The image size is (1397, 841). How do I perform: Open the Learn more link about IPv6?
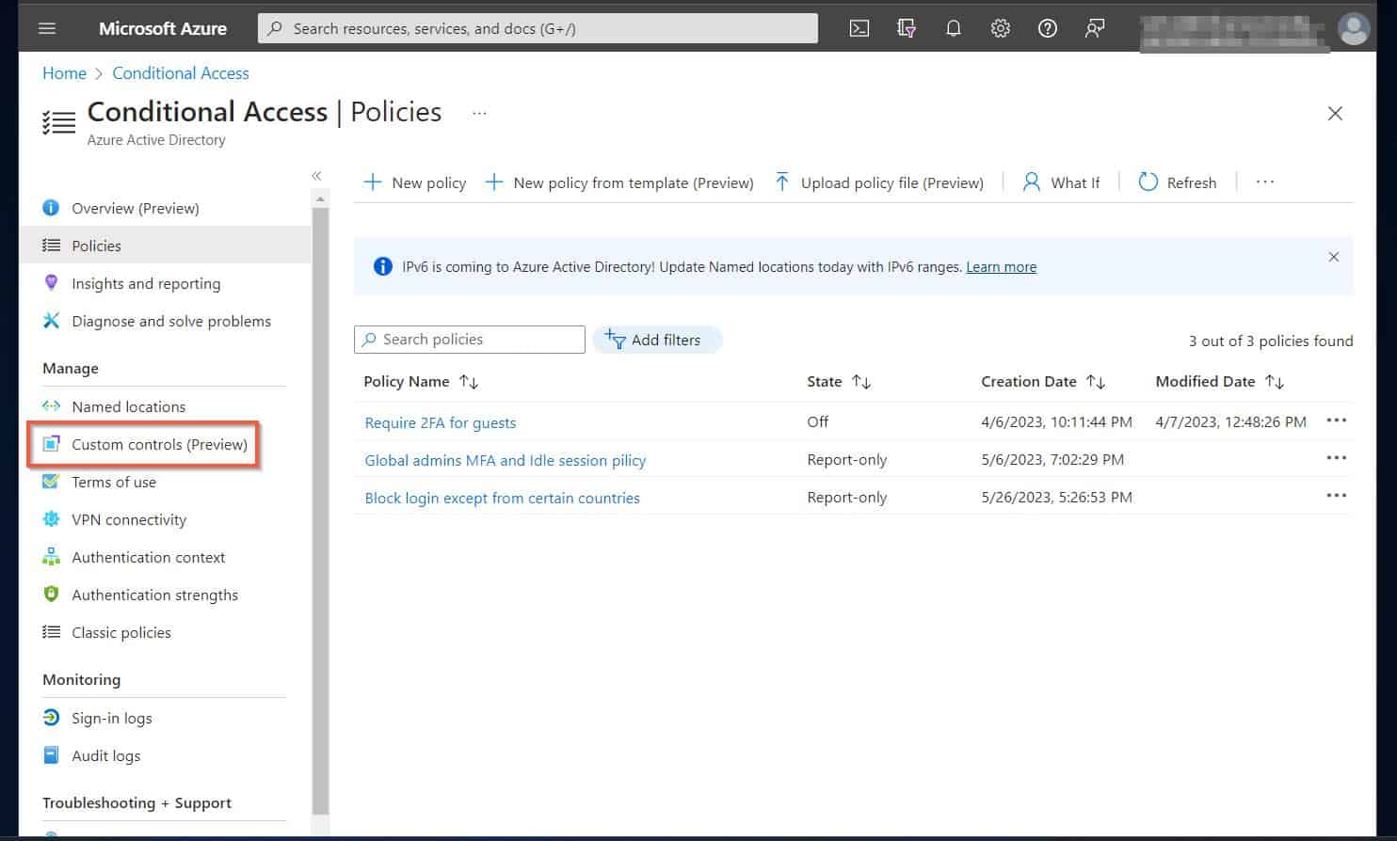pos(1001,266)
